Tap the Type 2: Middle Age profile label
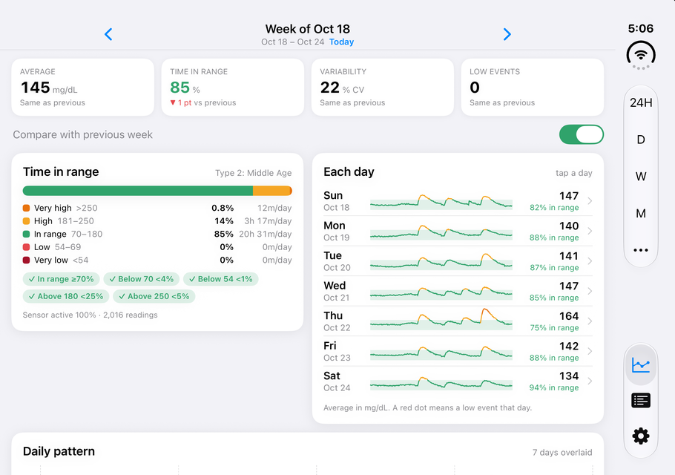 [253, 173]
